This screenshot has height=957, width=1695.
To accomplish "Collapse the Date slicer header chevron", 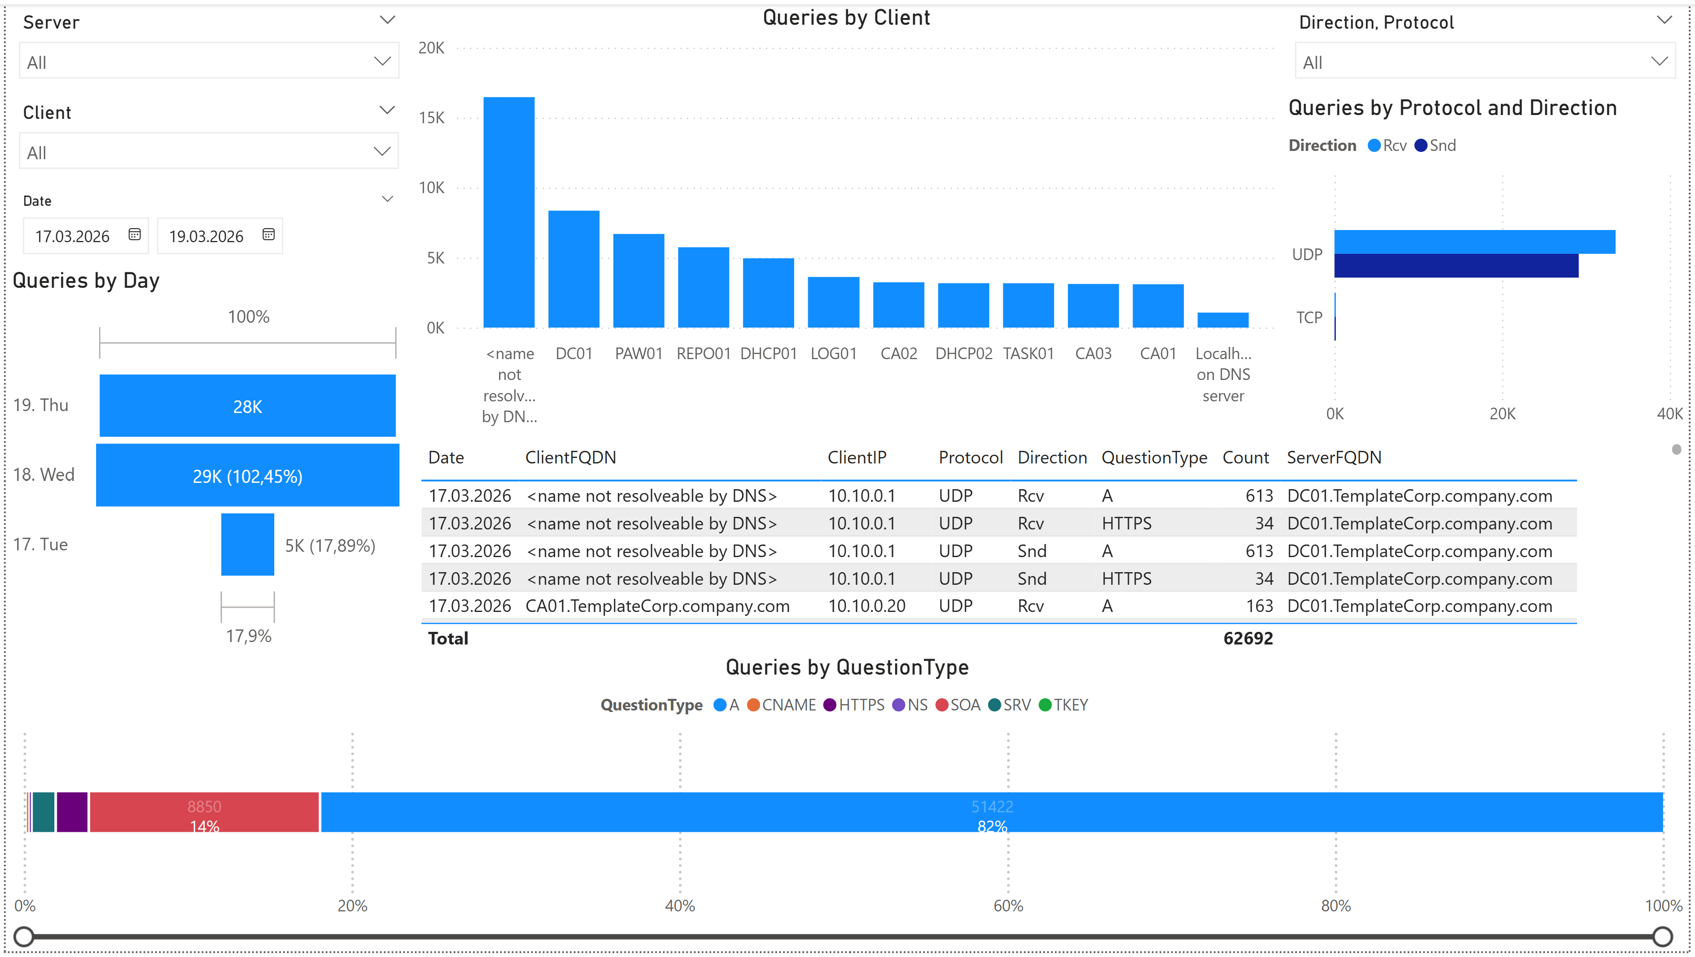I will tap(387, 199).
